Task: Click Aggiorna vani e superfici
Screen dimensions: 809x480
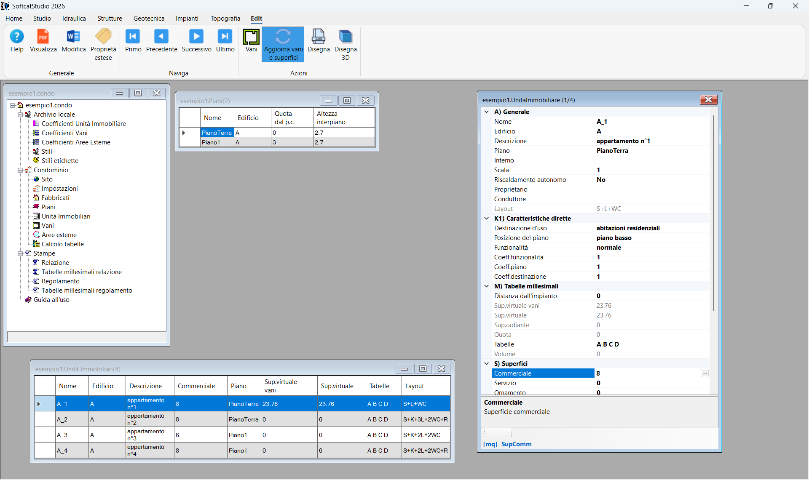Action: (x=283, y=45)
